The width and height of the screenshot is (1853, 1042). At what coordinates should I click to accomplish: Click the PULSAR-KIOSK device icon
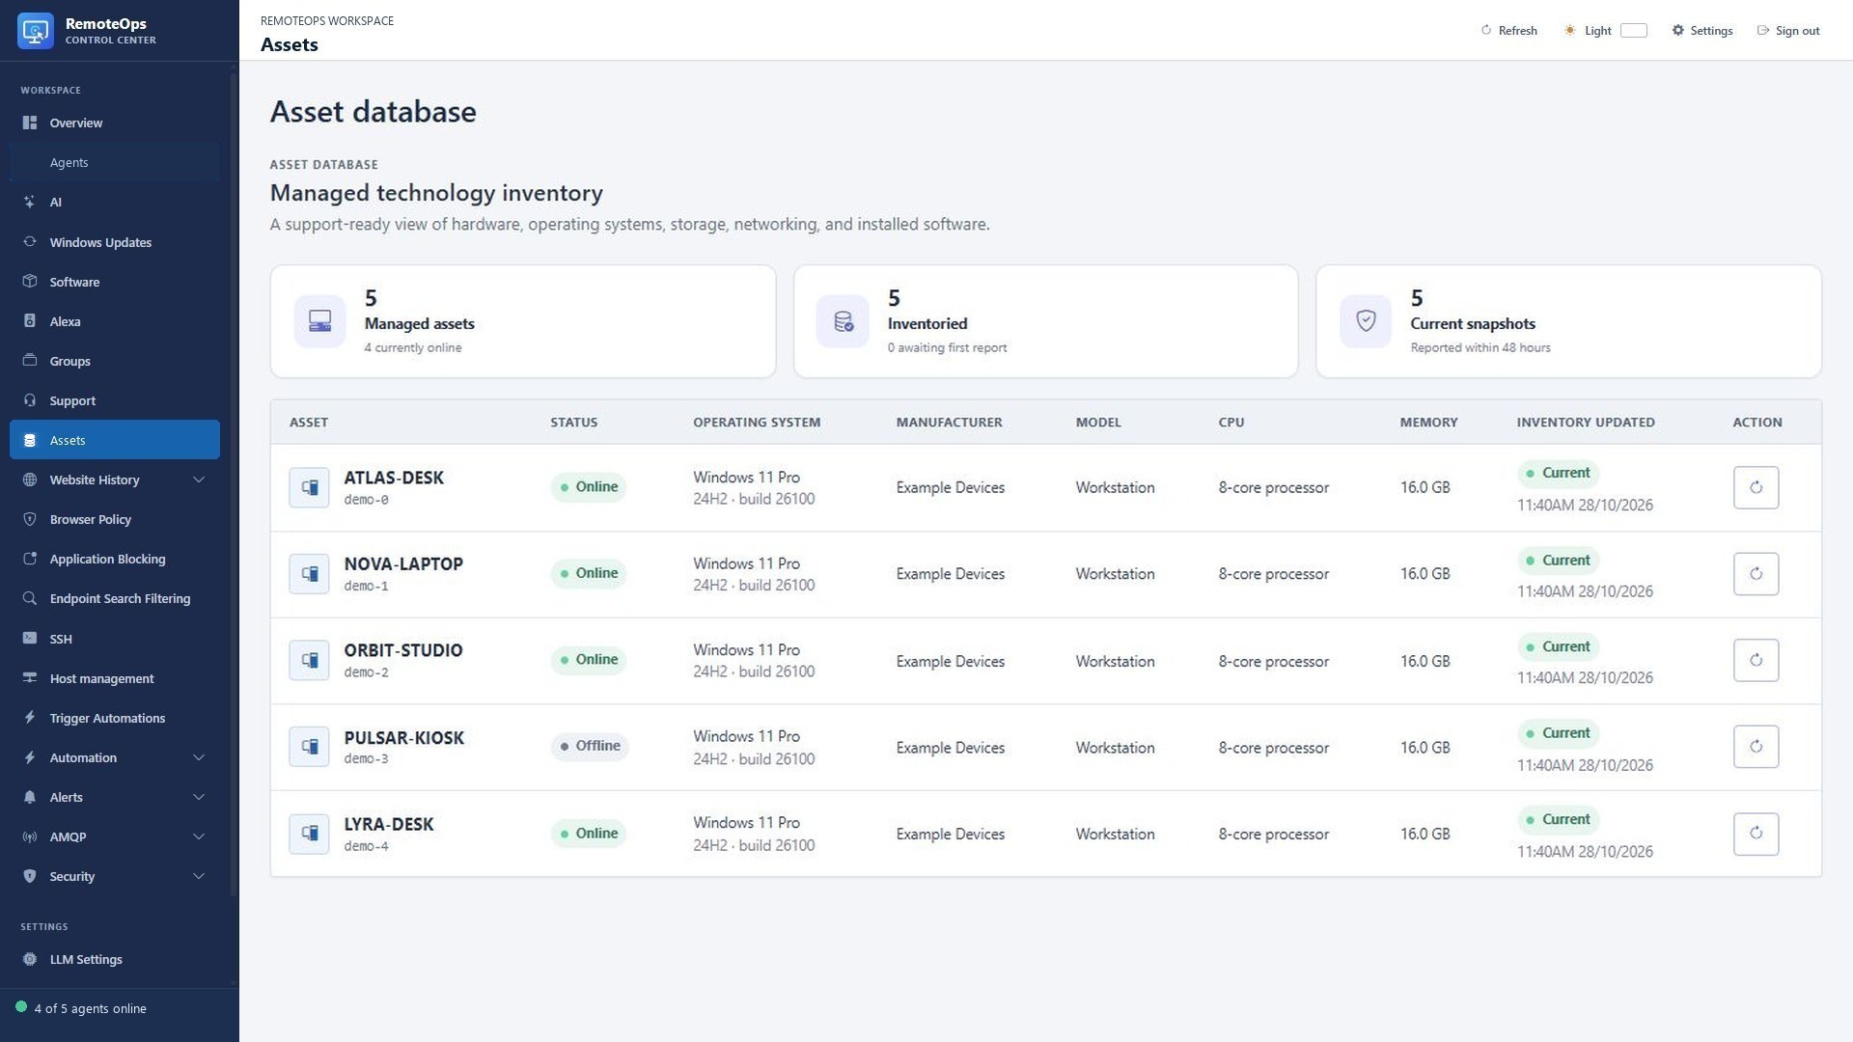click(309, 747)
